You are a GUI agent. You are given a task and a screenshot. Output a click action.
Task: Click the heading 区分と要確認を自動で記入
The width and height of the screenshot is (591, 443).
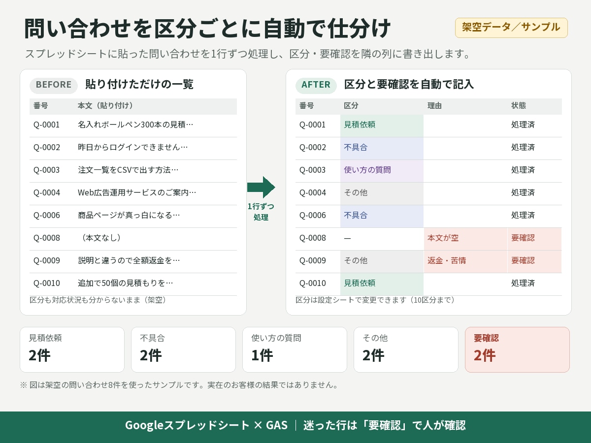tap(409, 85)
